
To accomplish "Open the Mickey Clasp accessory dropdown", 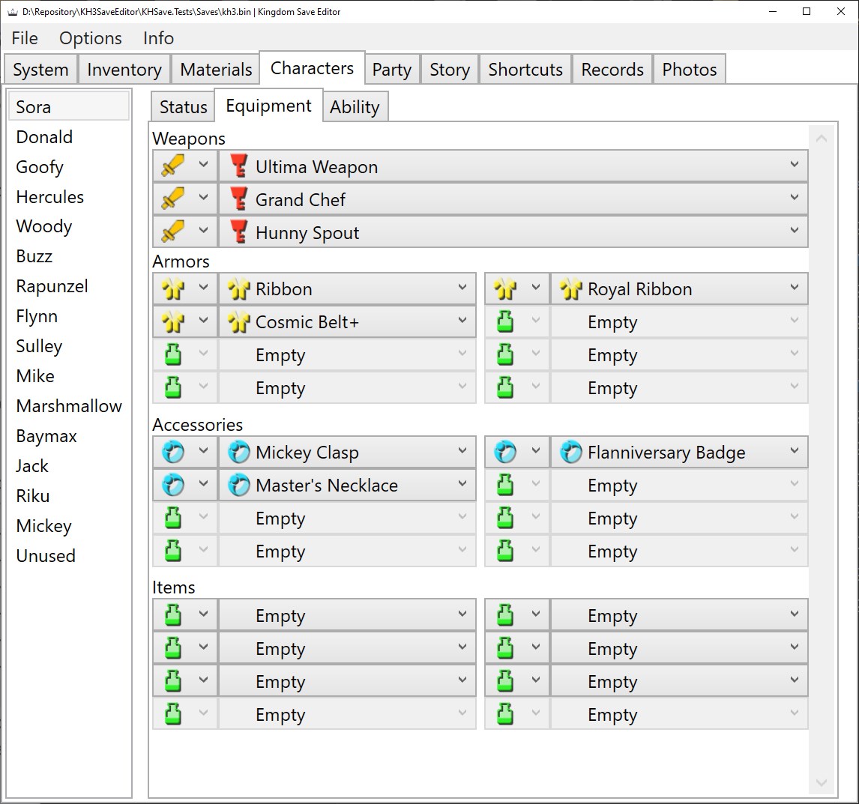I will point(347,453).
